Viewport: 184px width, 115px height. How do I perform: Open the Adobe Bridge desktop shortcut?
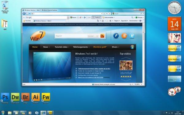pos(25,98)
